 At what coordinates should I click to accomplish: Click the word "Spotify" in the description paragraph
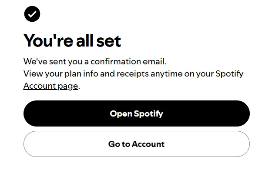pos(229,74)
